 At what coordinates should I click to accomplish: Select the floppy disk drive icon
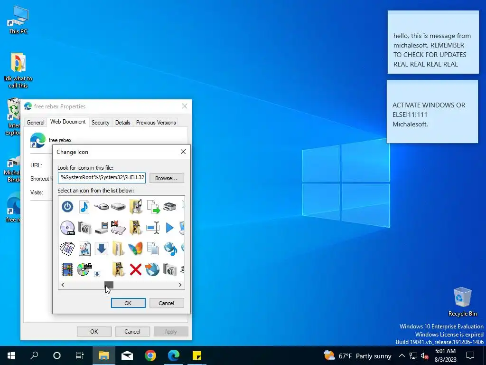(102, 228)
